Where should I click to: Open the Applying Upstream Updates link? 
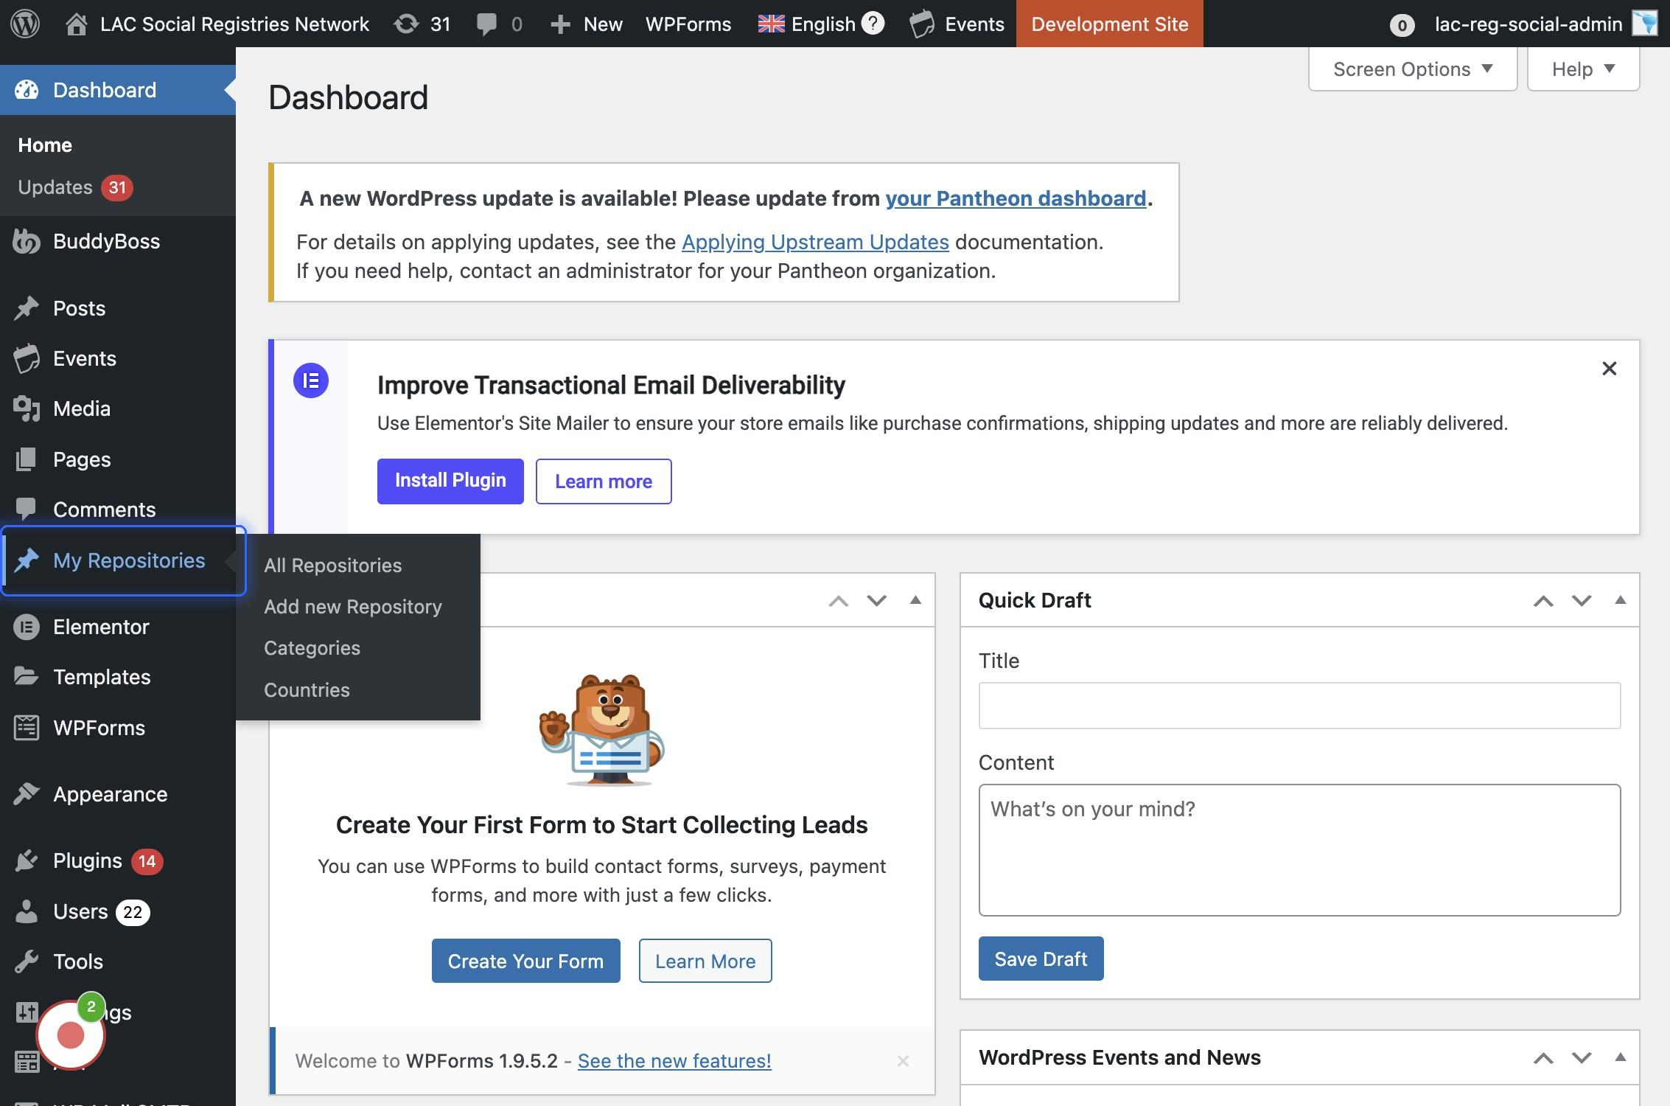[x=814, y=242]
